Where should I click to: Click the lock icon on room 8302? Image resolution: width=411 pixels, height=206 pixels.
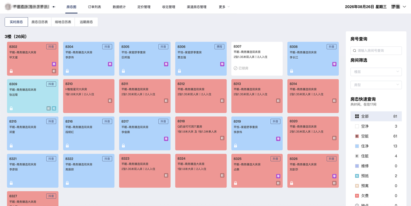[x=11, y=71]
